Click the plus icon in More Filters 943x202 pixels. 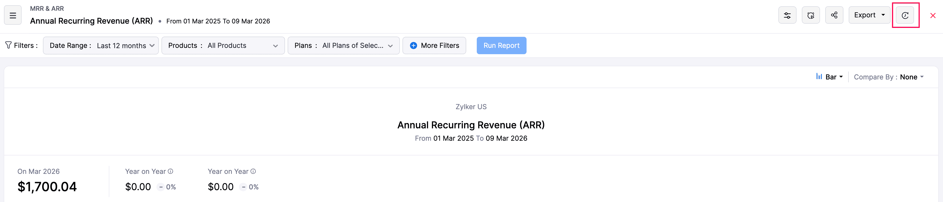(x=413, y=45)
